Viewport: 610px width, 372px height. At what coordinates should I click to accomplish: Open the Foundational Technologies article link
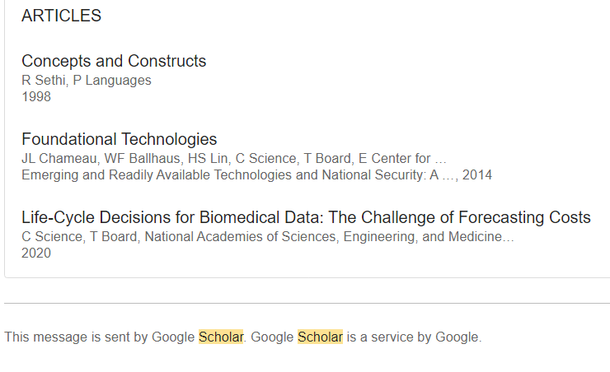(x=119, y=139)
